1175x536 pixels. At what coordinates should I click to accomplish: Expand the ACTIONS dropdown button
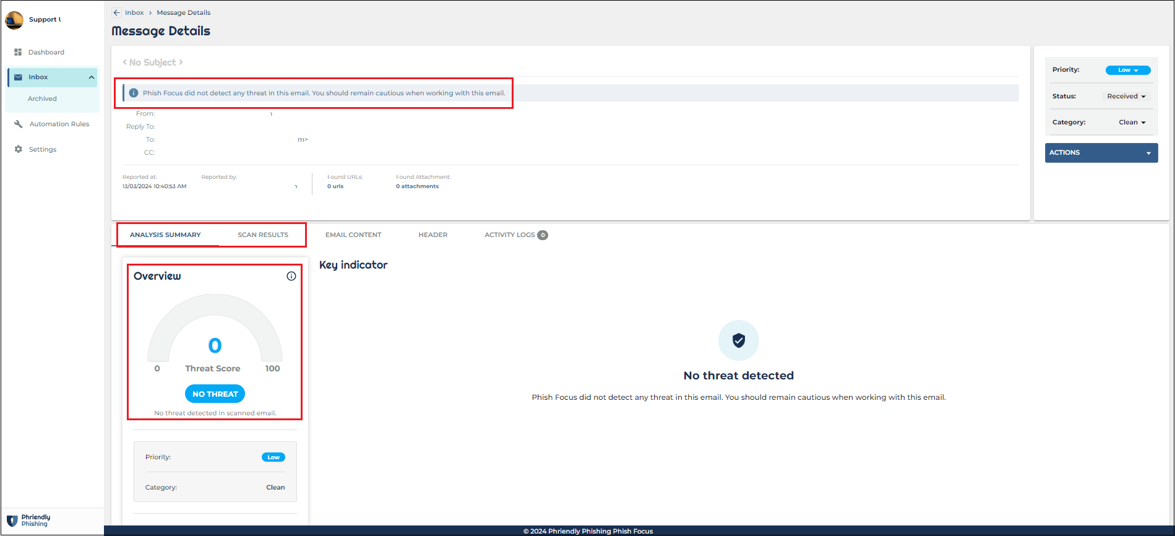(x=1101, y=153)
